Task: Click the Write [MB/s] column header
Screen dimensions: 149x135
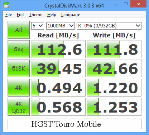Action: click(x=114, y=35)
